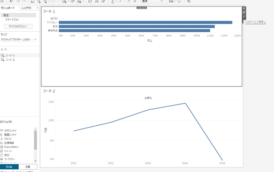Click the highlight pen icon in the toolbar
274x172 pixels.
(x=113, y=1)
